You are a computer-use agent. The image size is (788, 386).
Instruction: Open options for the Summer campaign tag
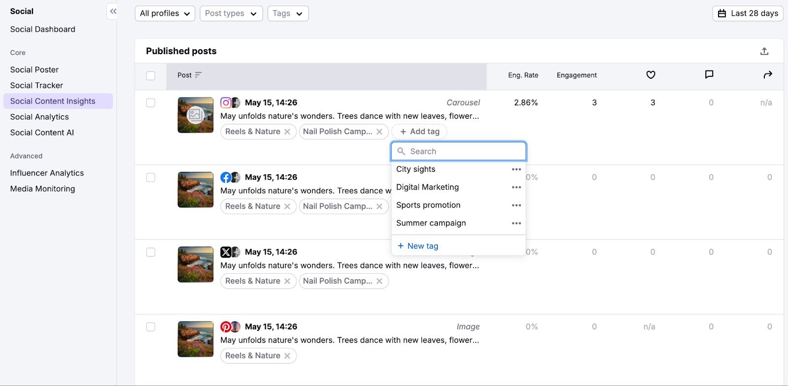(516, 224)
